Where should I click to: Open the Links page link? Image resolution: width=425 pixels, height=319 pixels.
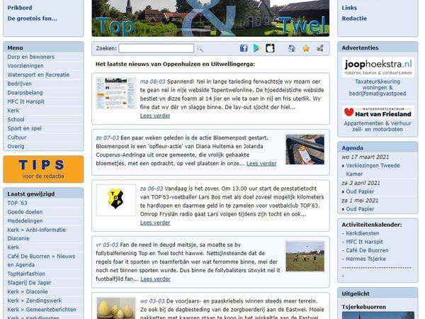click(x=349, y=8)
